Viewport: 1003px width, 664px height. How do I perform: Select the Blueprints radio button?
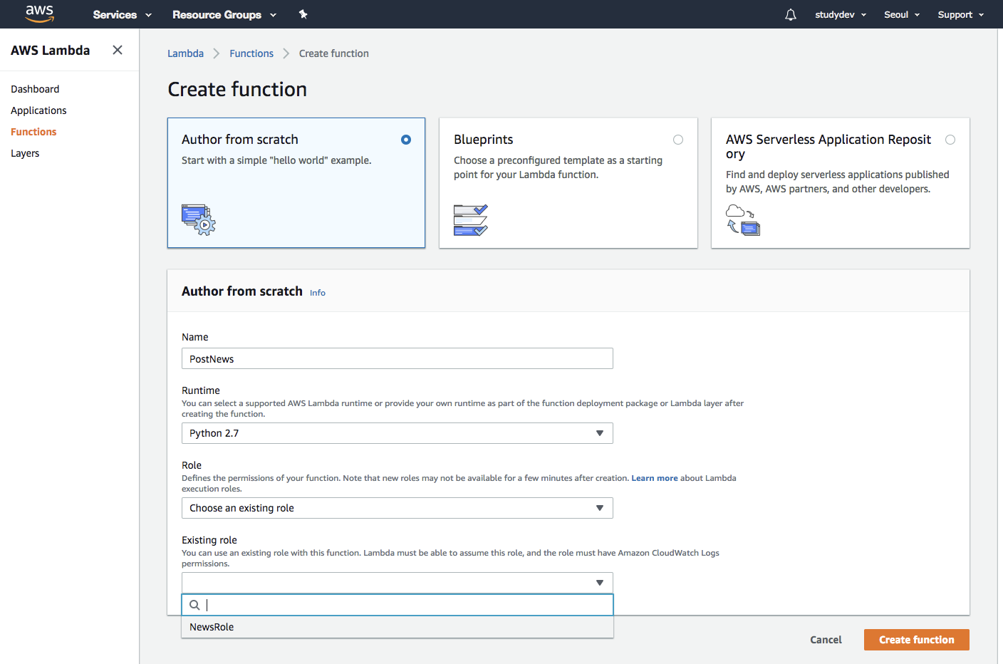tap(678, 140)
